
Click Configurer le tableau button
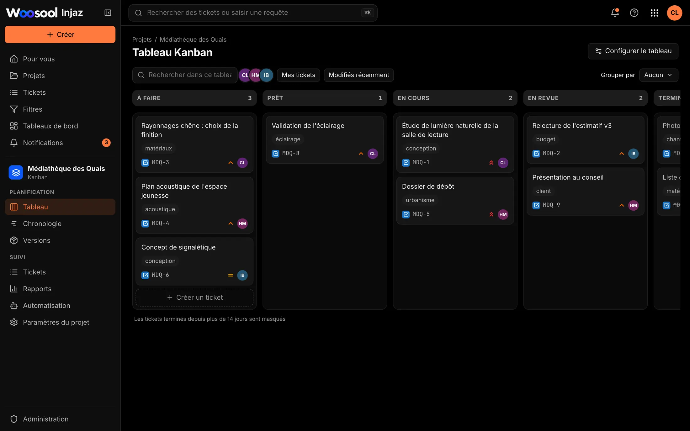click(x=633, y=51)
